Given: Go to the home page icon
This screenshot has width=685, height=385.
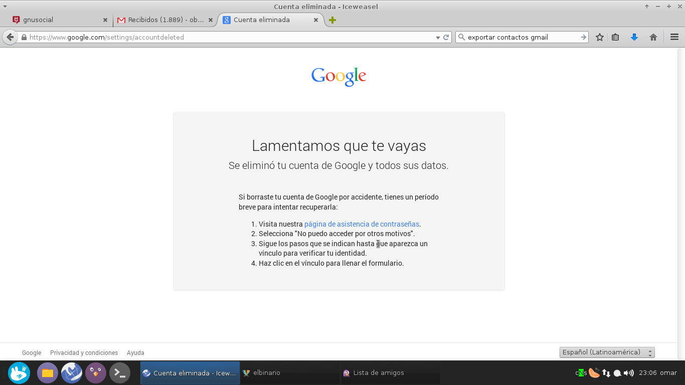Looking at the screenshot, I should point(653,37).
